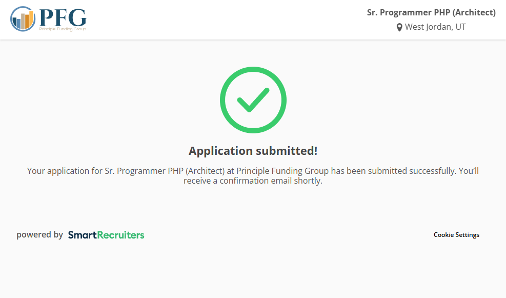The height and width of the screenshot is (298, 506).
Task: Select the West Jordan, UT location text
Action: [435, 27]
